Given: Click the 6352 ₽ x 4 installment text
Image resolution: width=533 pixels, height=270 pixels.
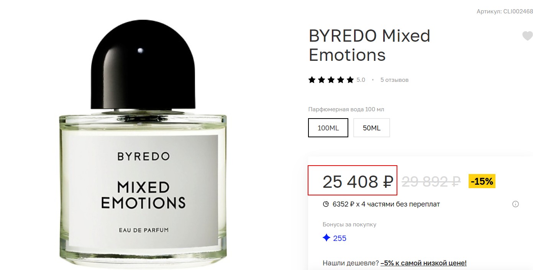Looking at the screenshot, I should pos(386,204).
